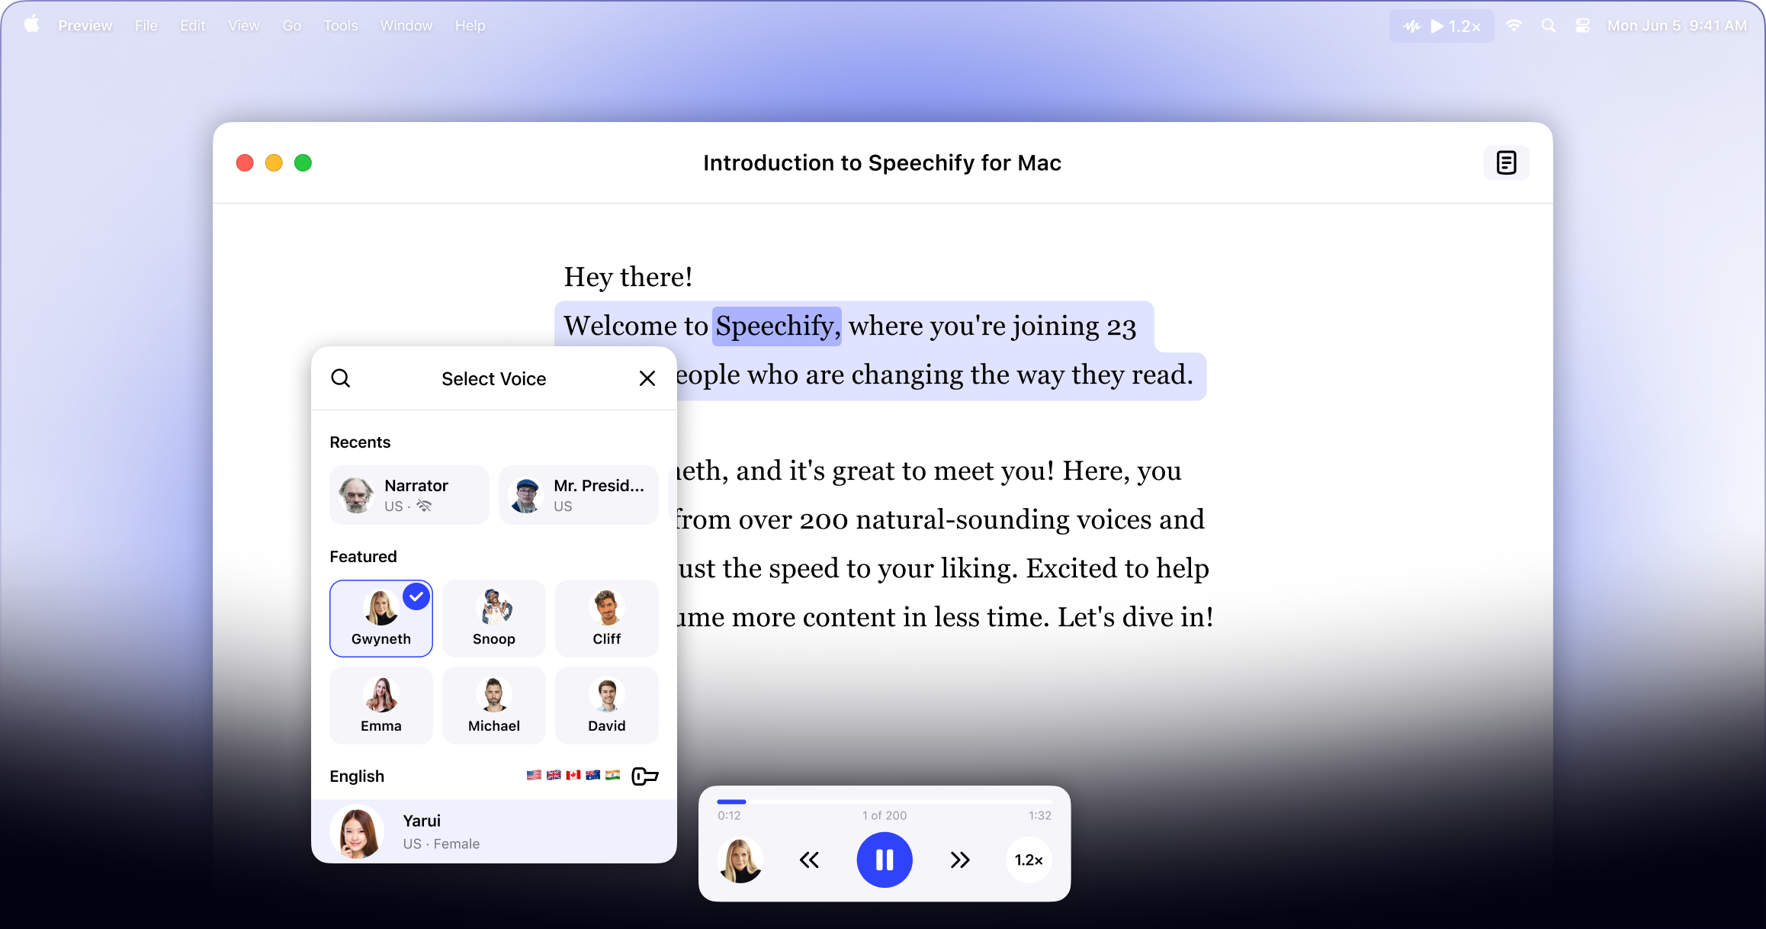
Task: Open the File menu
Action: pyautogui.click(x=146, y=26)
